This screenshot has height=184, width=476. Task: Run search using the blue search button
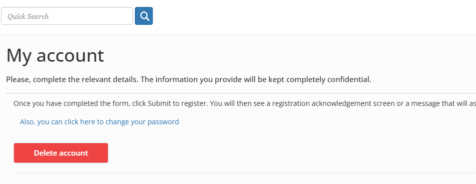[144, 16]
